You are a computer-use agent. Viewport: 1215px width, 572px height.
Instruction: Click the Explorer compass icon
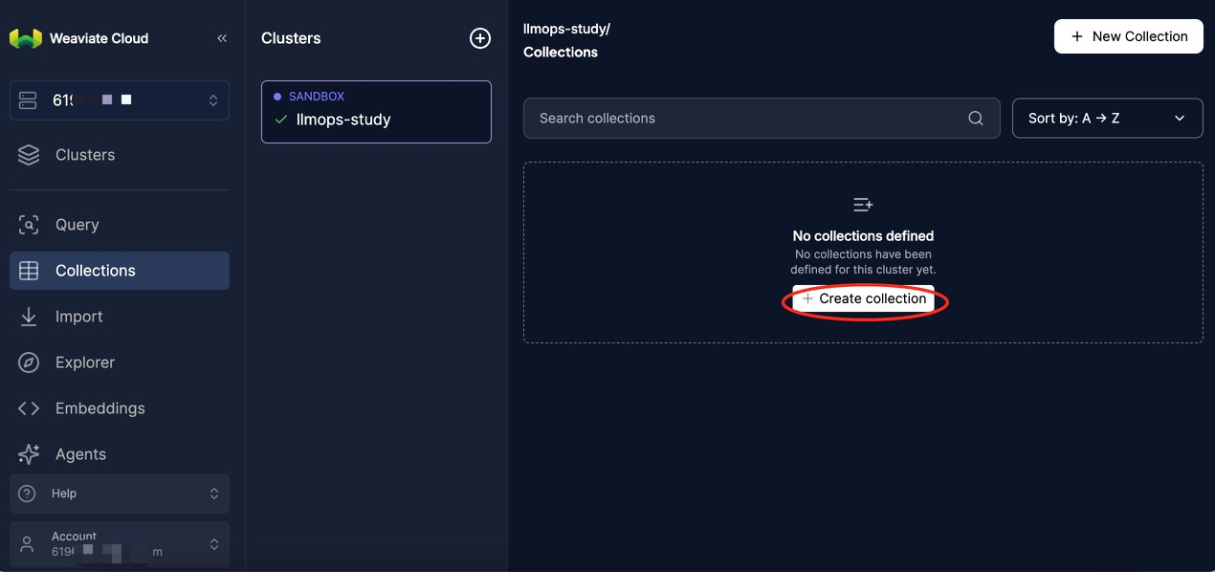coord(29,363)
